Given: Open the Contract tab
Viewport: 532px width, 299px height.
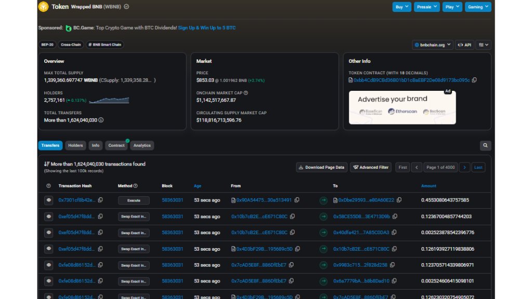Looking at the screenshot, I should [116, 145].
